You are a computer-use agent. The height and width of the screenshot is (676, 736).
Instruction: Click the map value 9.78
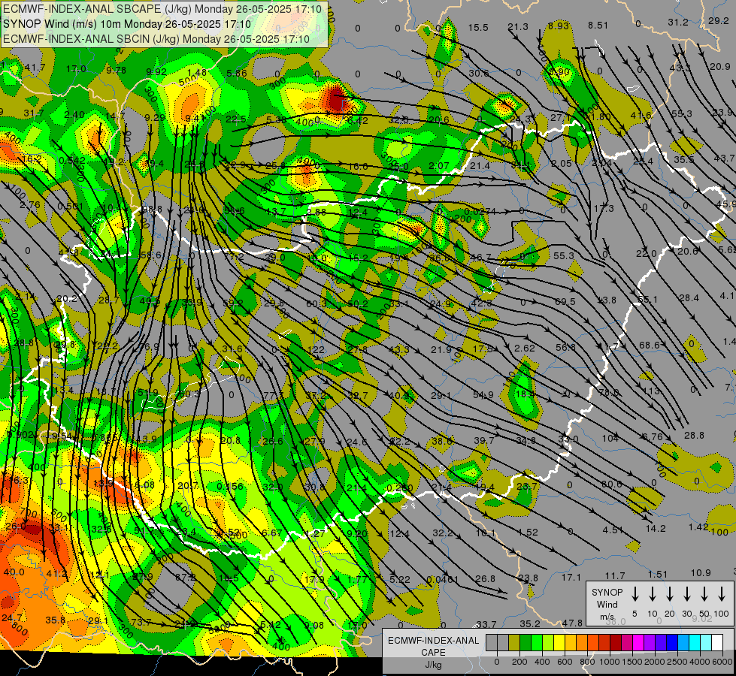116,70
